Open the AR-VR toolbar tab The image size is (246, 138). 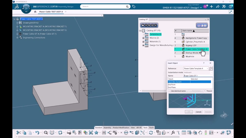click(x=139, y=128)
